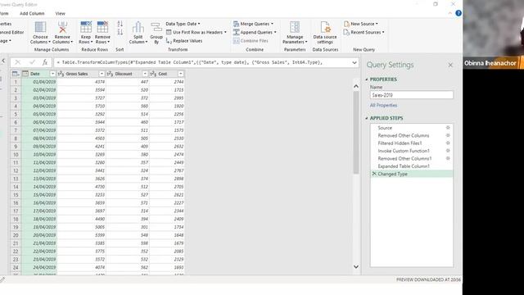Switch to the Add Column tab

pos(32,13)
